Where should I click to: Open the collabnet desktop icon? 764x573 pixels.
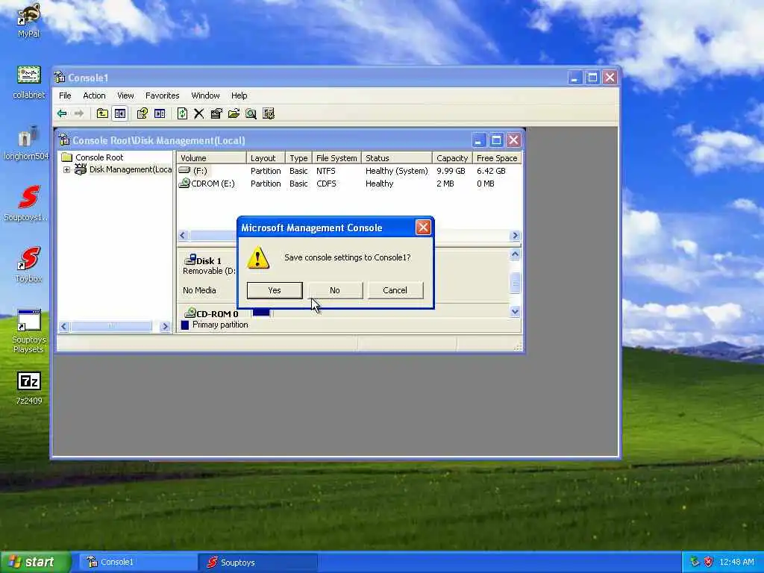(28, 82)
